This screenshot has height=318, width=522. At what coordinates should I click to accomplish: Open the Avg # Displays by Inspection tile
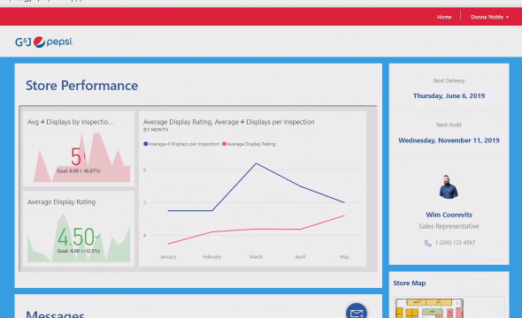point(79,148)
